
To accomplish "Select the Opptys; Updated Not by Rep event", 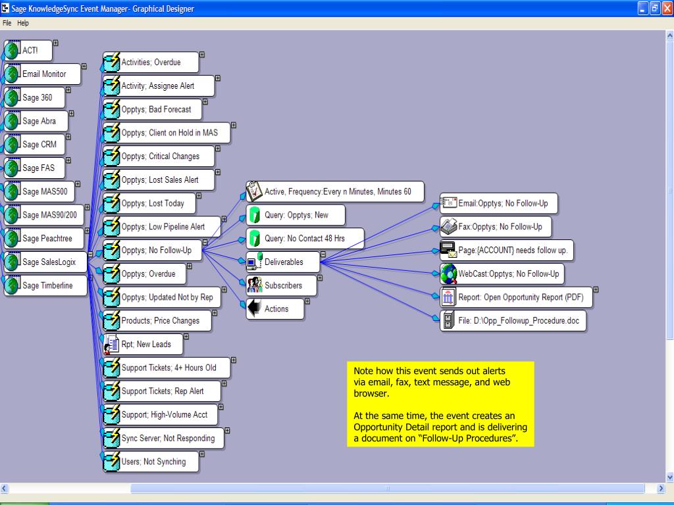I will 162,297.
